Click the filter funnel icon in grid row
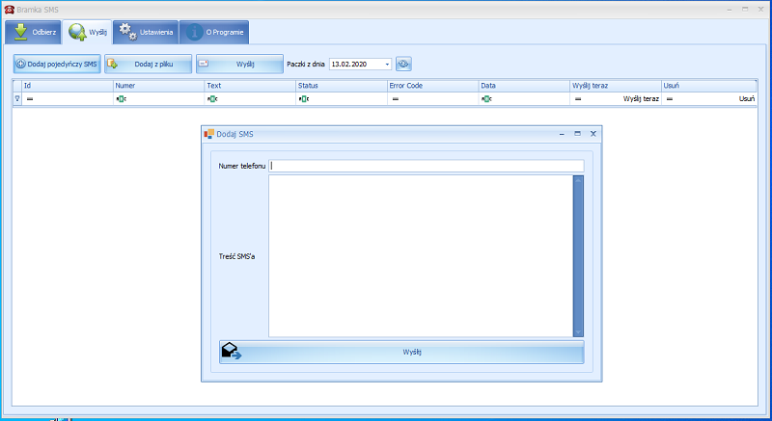772x421 pixels. 17,98
